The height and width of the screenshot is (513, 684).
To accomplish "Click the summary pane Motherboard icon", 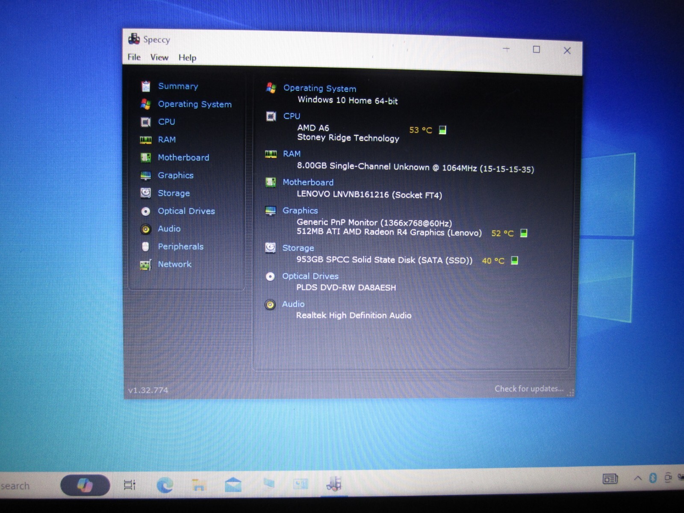I will pos(271,183).
